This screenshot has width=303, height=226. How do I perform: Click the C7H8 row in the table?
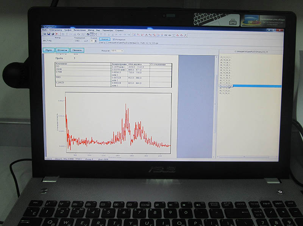click(x=113, y=73)
